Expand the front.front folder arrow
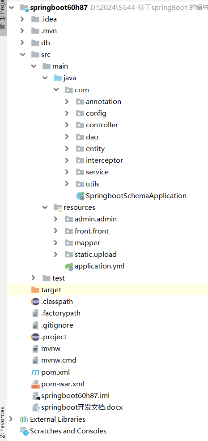Screen dimensions: 208x441 (x=55, y=231)
